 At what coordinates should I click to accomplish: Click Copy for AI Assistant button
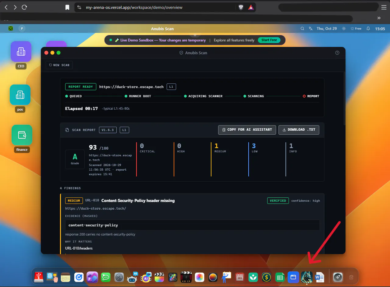(247, 130)
